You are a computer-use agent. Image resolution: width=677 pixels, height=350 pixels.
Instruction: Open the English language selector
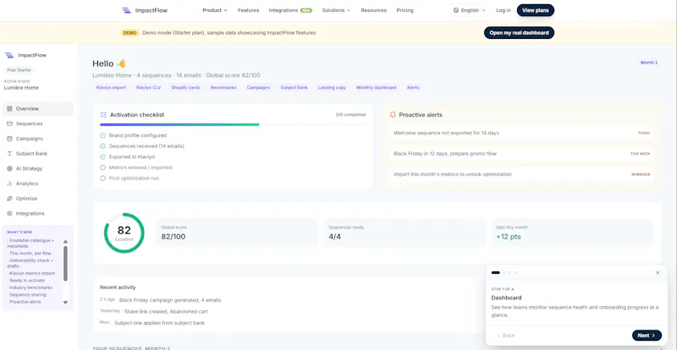pyautogui.click(x=469, y=10)
